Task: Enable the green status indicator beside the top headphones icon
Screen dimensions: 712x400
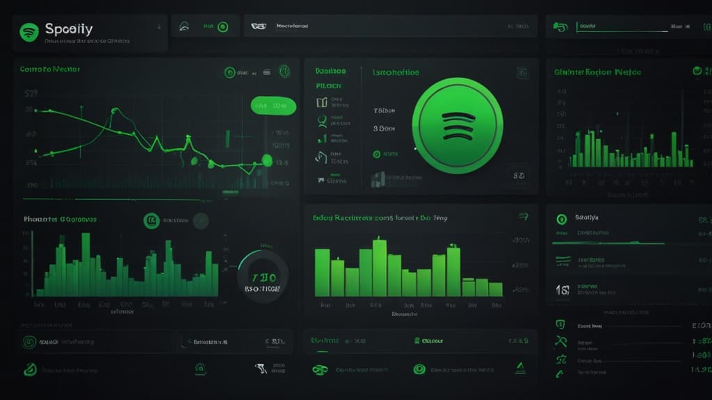Action: [222, 27]
